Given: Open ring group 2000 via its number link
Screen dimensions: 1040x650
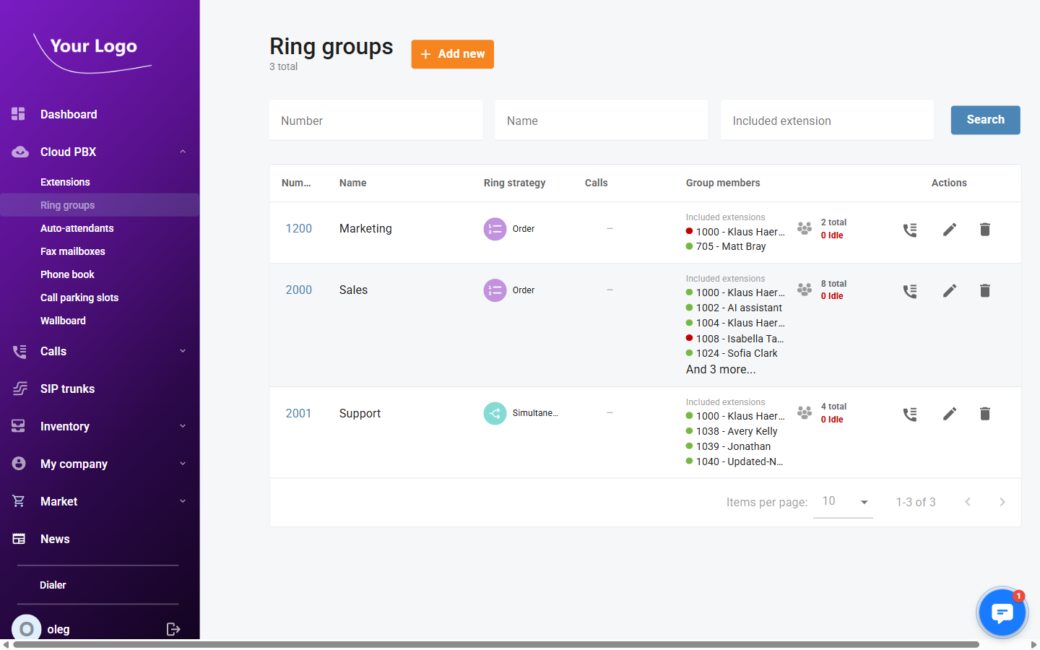Looking at the screenshot, I should [298, 290].
